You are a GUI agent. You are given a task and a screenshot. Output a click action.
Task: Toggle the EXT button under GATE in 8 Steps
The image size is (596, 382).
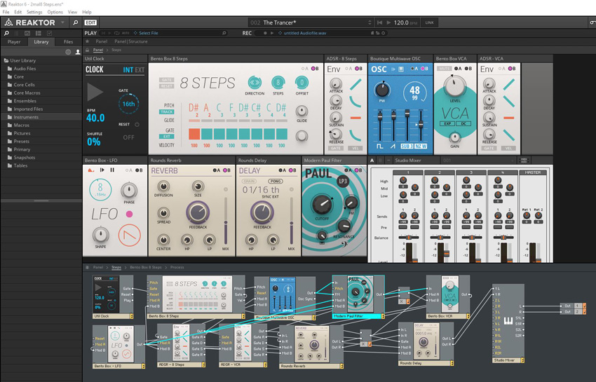click(166, 137)
